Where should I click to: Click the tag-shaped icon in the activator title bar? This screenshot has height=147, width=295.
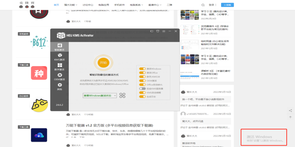click(x=152, y=31)
